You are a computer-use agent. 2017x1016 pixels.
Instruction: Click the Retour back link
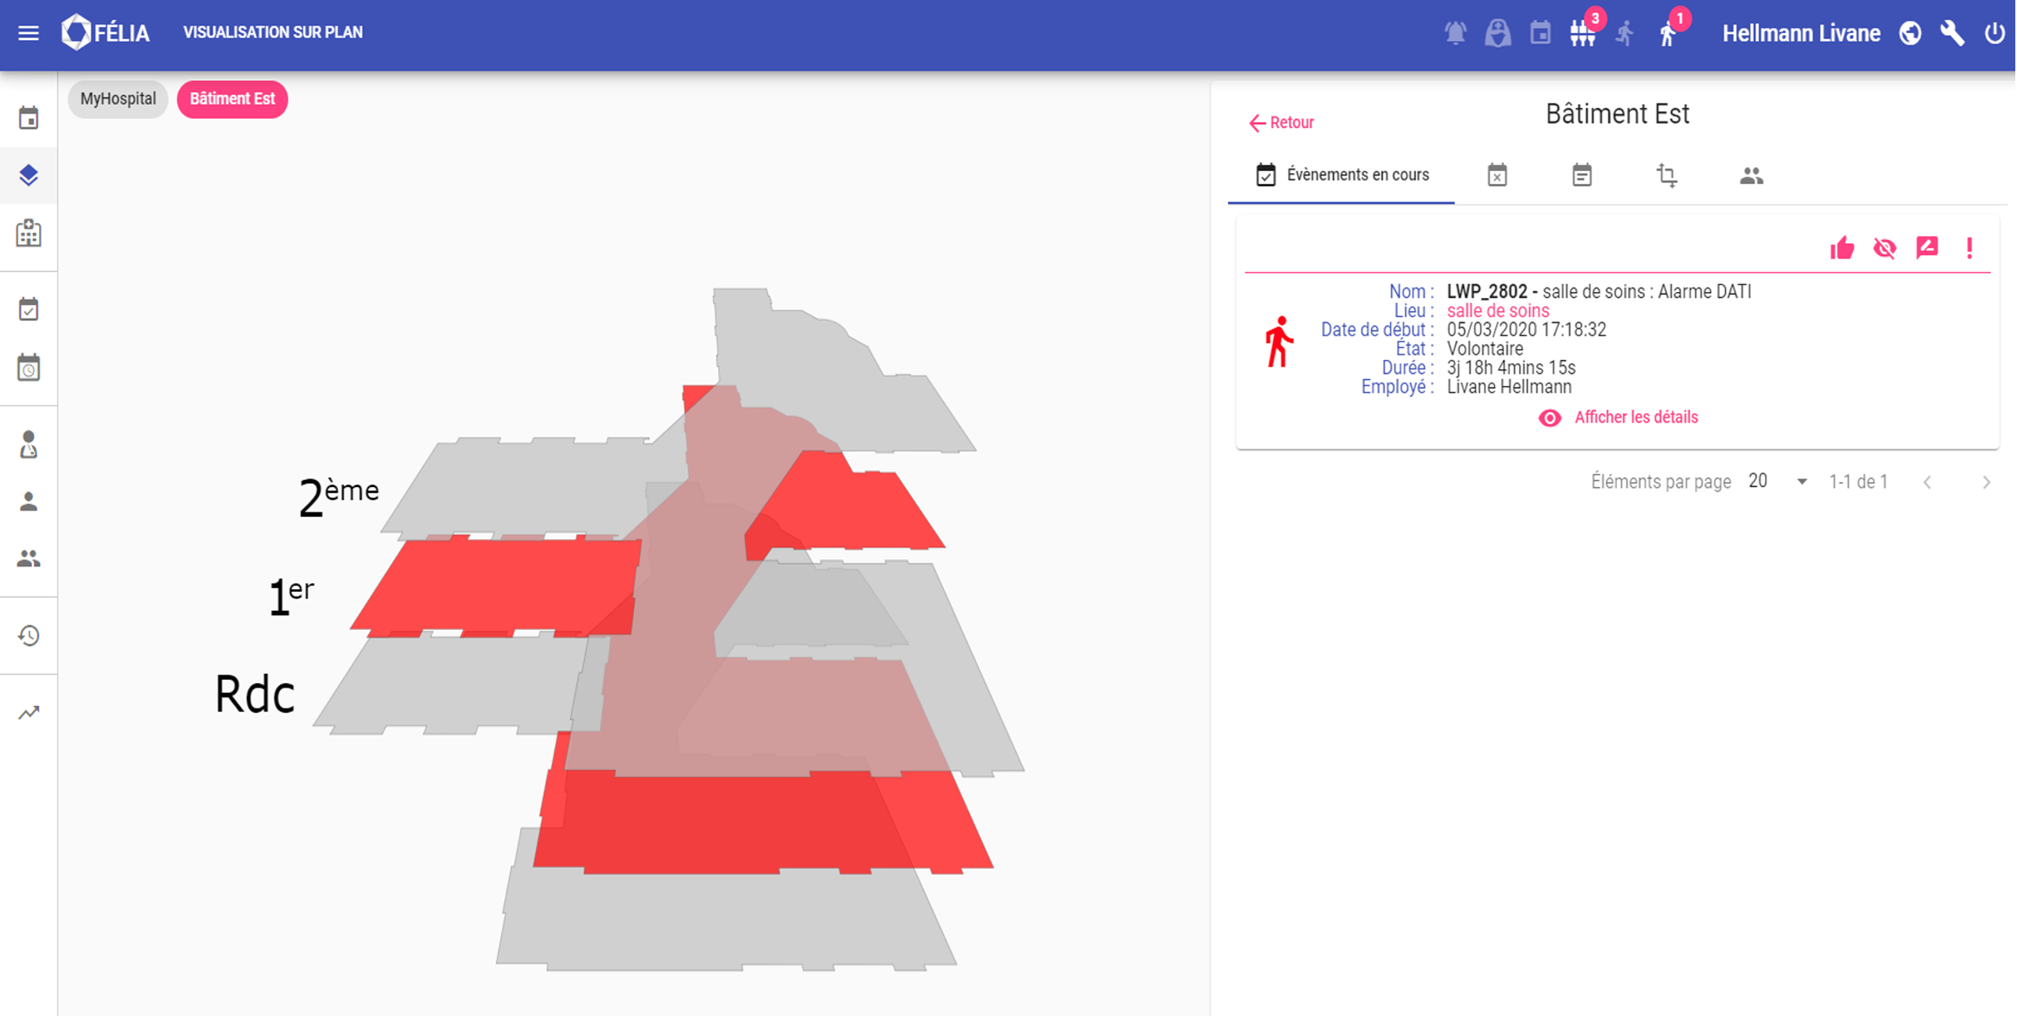pyautogui.click(x=1281, y=123)
